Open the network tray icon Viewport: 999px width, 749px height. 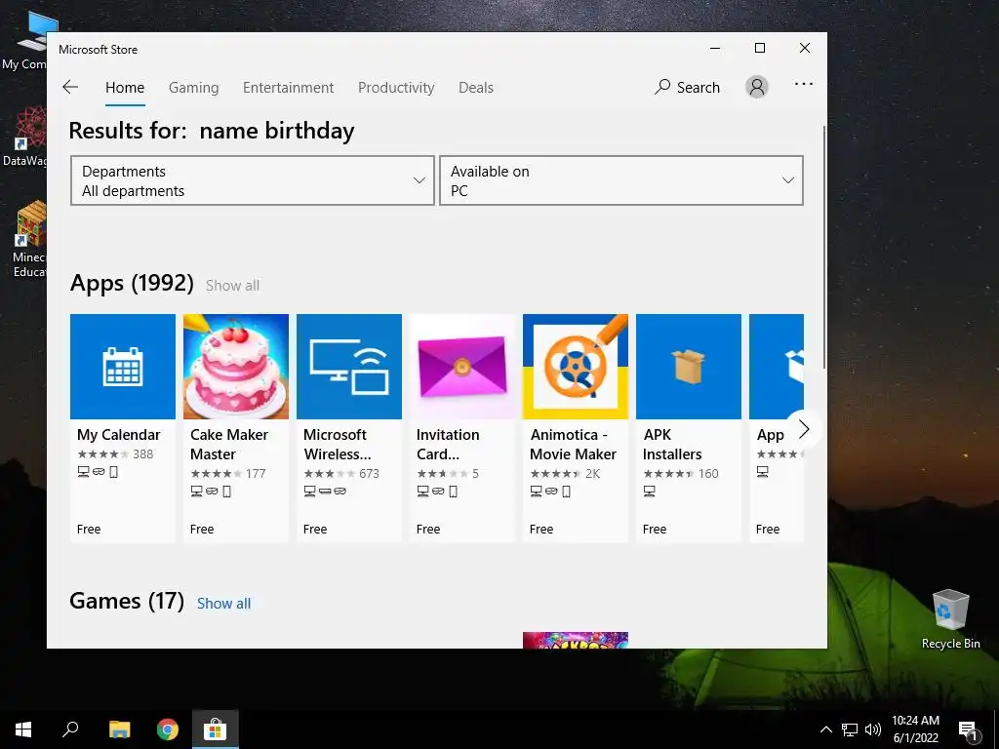850,729
